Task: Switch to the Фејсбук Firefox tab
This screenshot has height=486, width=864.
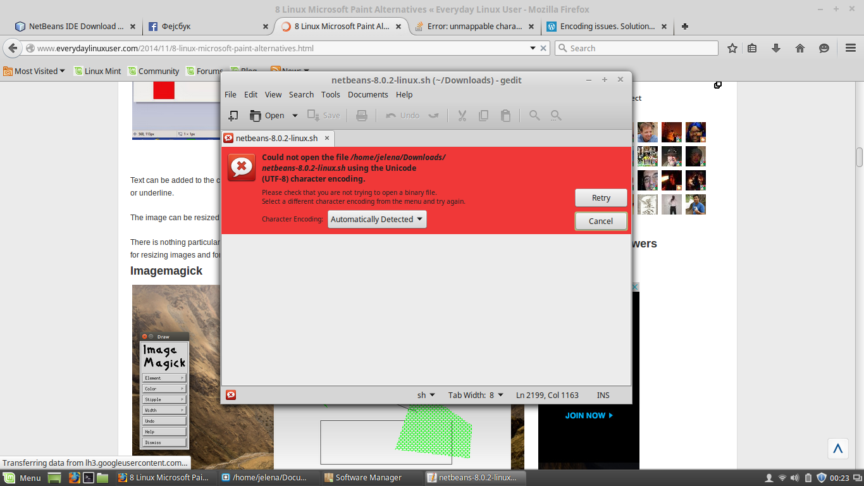Action: (208, 27)
